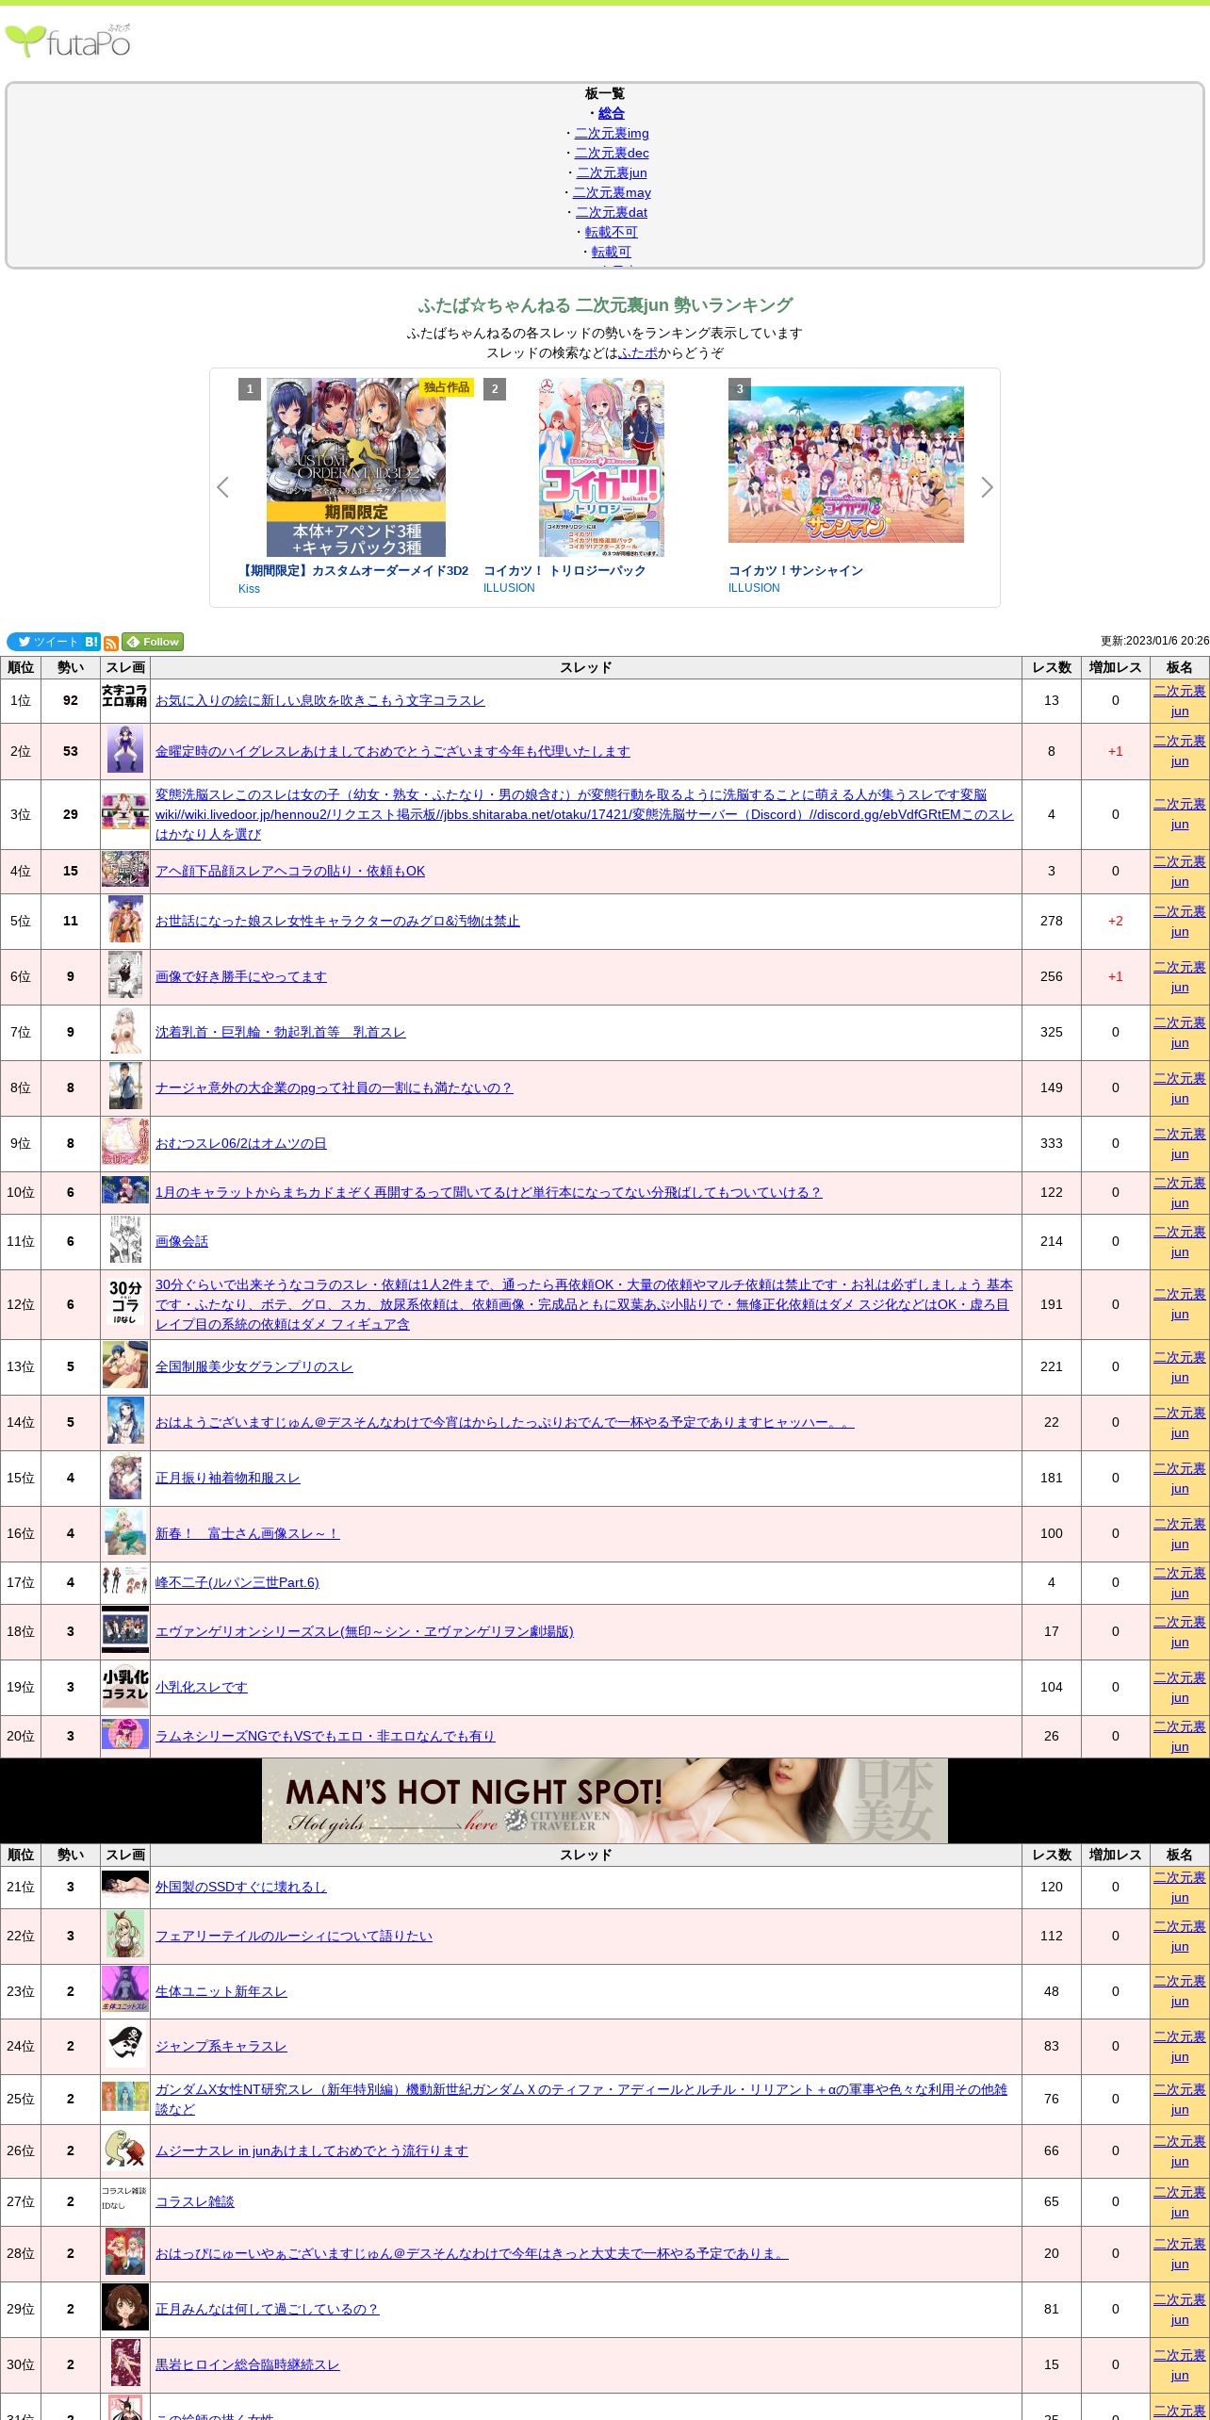
Task: Click the B! Hatena bookmark icon
Action: tap(91, 642)
